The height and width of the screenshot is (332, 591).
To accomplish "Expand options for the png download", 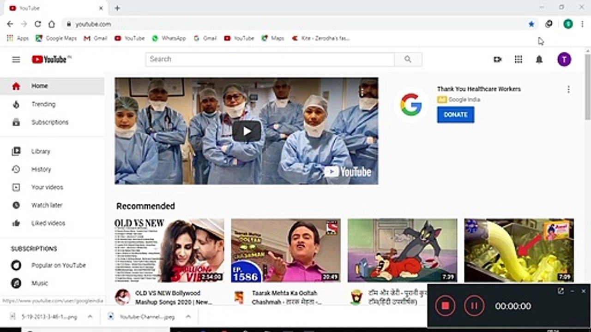I will (90, 317).
